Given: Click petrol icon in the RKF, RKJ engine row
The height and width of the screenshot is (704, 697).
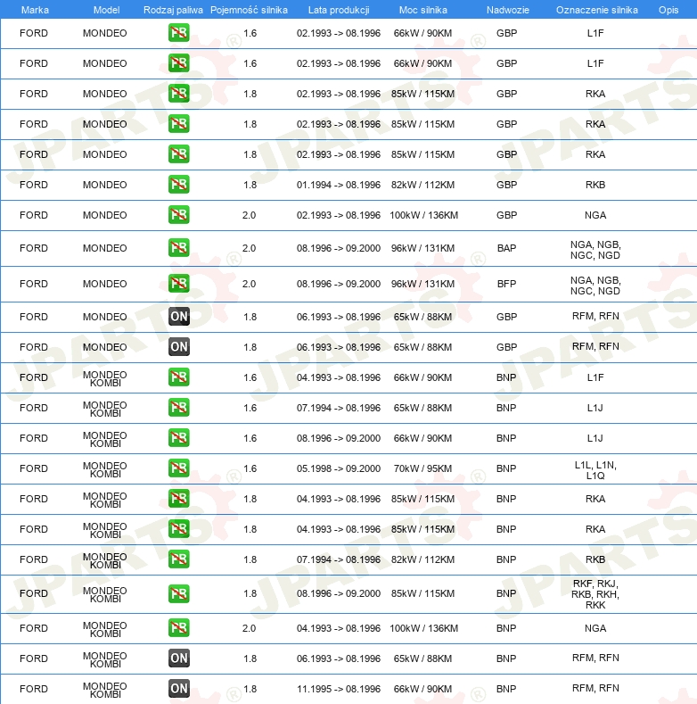Looking at the screenshot, I should coord(179,593).
